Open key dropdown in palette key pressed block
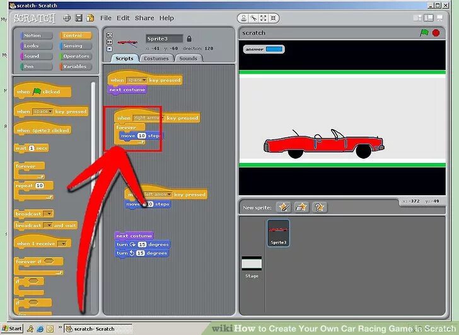459x335 pixels. [42, 111]
